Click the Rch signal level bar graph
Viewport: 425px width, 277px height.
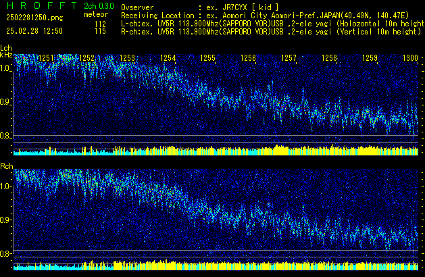tap(216, 265)
